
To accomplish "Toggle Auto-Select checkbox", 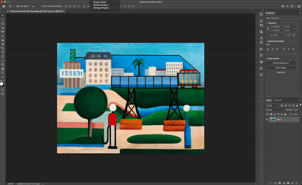I will click(x=18, y=7).
